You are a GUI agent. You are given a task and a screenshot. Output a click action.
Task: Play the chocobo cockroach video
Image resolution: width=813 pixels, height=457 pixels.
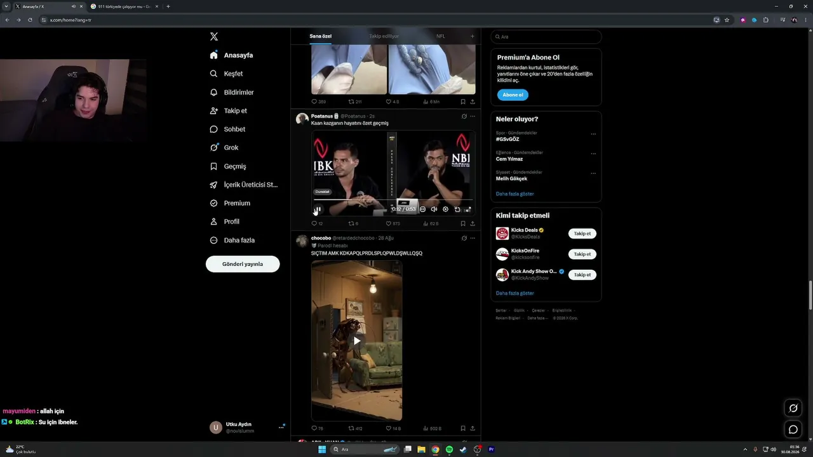[x=357, y=341]
